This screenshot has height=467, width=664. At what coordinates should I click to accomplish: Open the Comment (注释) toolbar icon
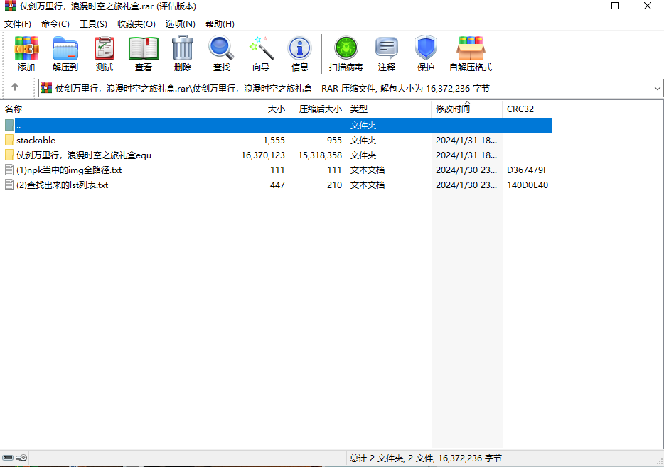[x=387, y=54]
